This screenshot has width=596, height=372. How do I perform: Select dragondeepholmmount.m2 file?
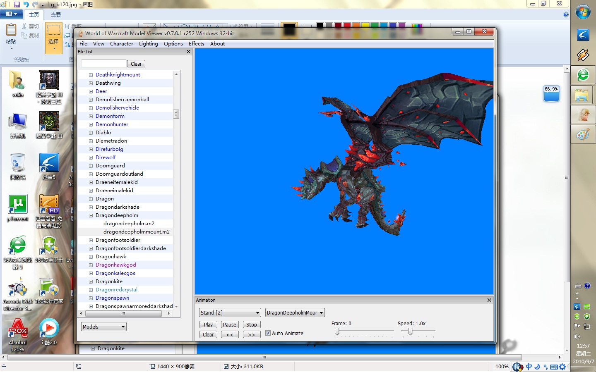coord(137,232)
